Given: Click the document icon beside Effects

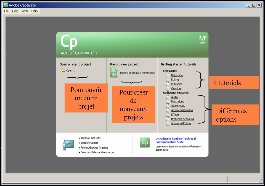Looking at the screenshot, I should point(168,115).
